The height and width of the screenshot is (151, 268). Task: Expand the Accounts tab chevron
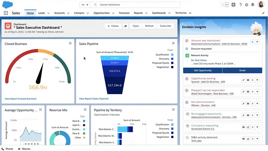[68, 13]
